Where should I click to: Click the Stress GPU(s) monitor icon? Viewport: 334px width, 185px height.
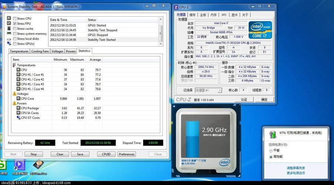pyautogui.click(x=9, y=43)
